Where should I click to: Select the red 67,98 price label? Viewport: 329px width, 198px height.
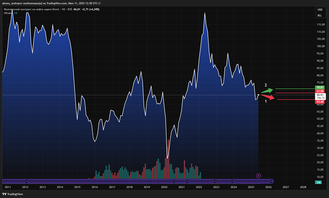click(320, 91)
